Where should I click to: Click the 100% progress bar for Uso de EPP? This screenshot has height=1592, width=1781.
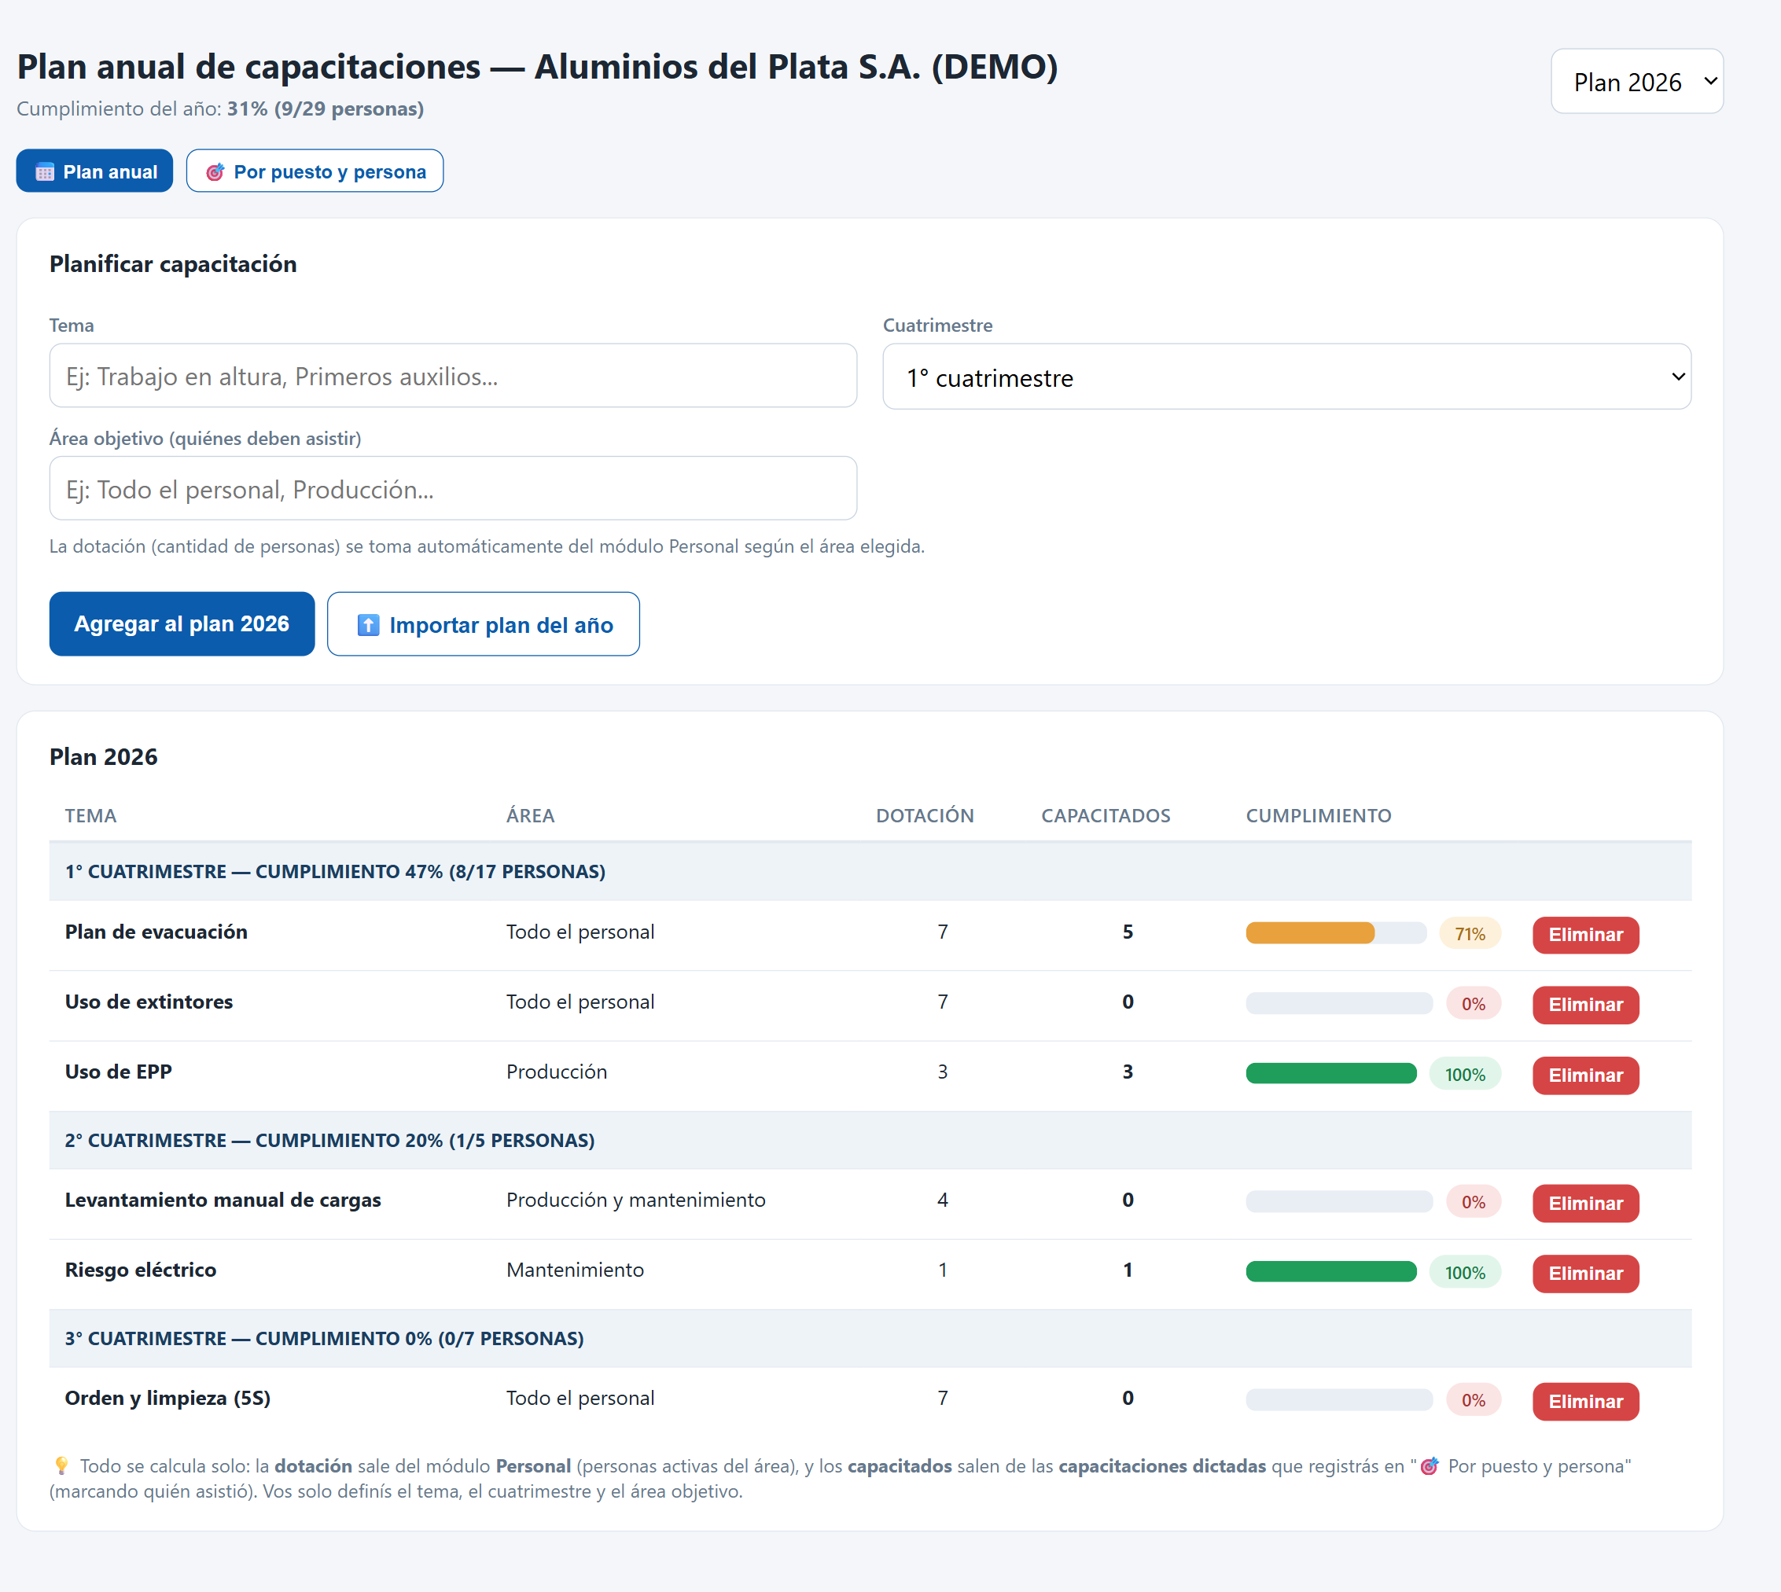pyautogui.click(x=1331, y=1074)
